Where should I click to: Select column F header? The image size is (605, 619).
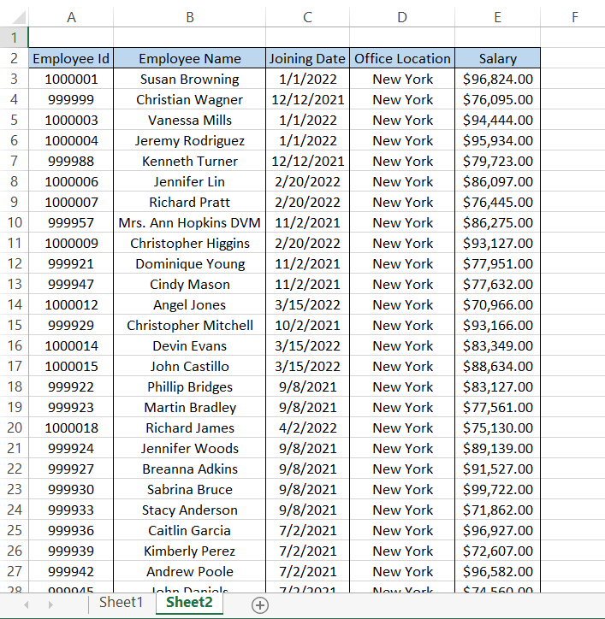pos(573,17)
